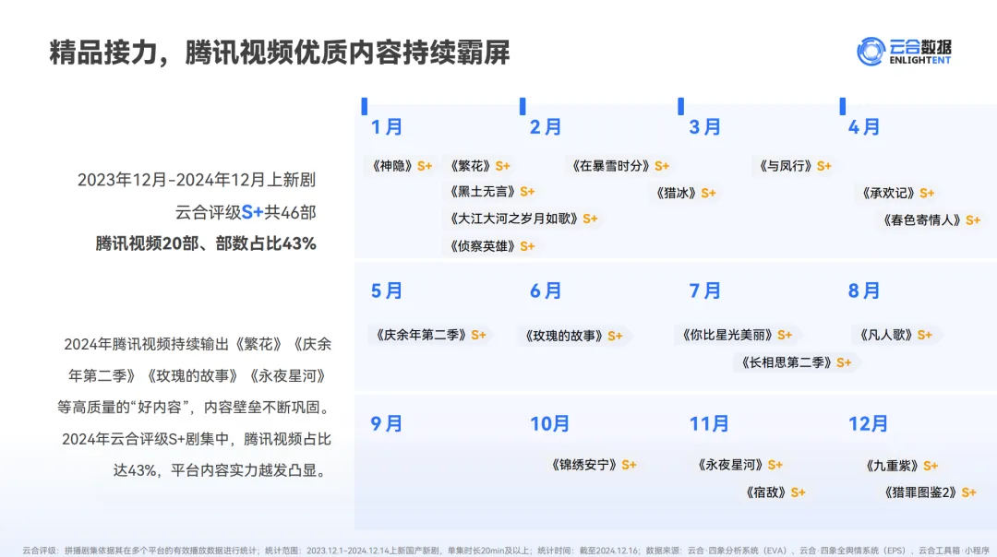This screenshot has height=557, width=997.
Task: Click the paragraph line starting 2024年腾讯视频持续输出
Action: point(198,344)
